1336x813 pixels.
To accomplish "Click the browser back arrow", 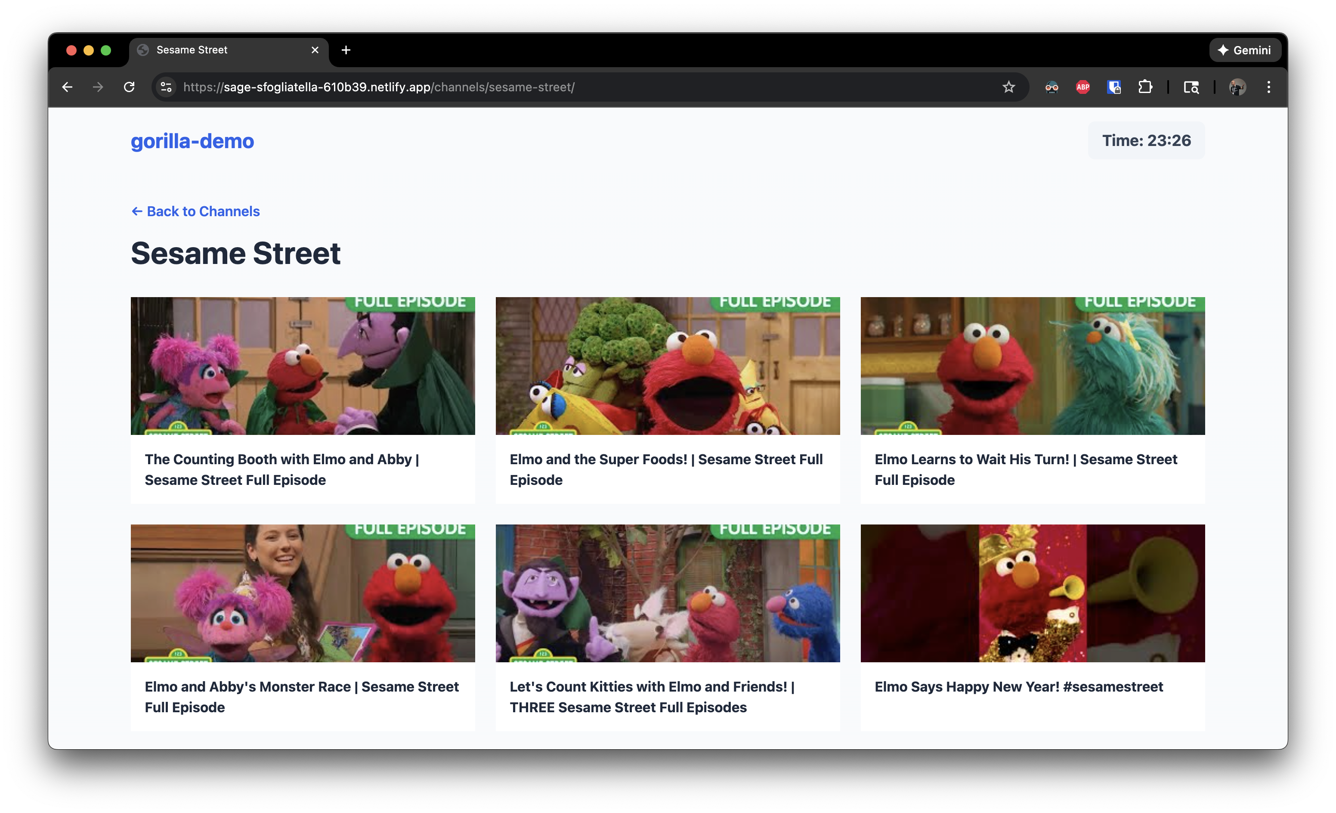I will click(x=67, y=87).
